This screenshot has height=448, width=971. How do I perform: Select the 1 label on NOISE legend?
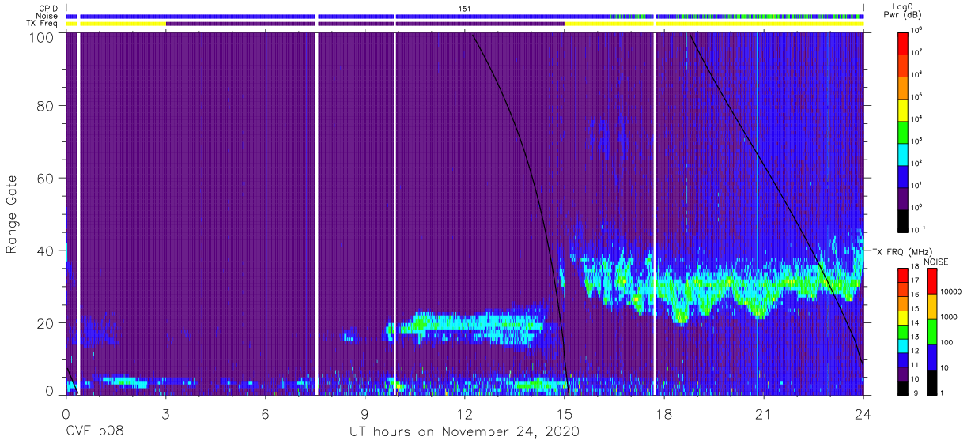pos(943,393)
